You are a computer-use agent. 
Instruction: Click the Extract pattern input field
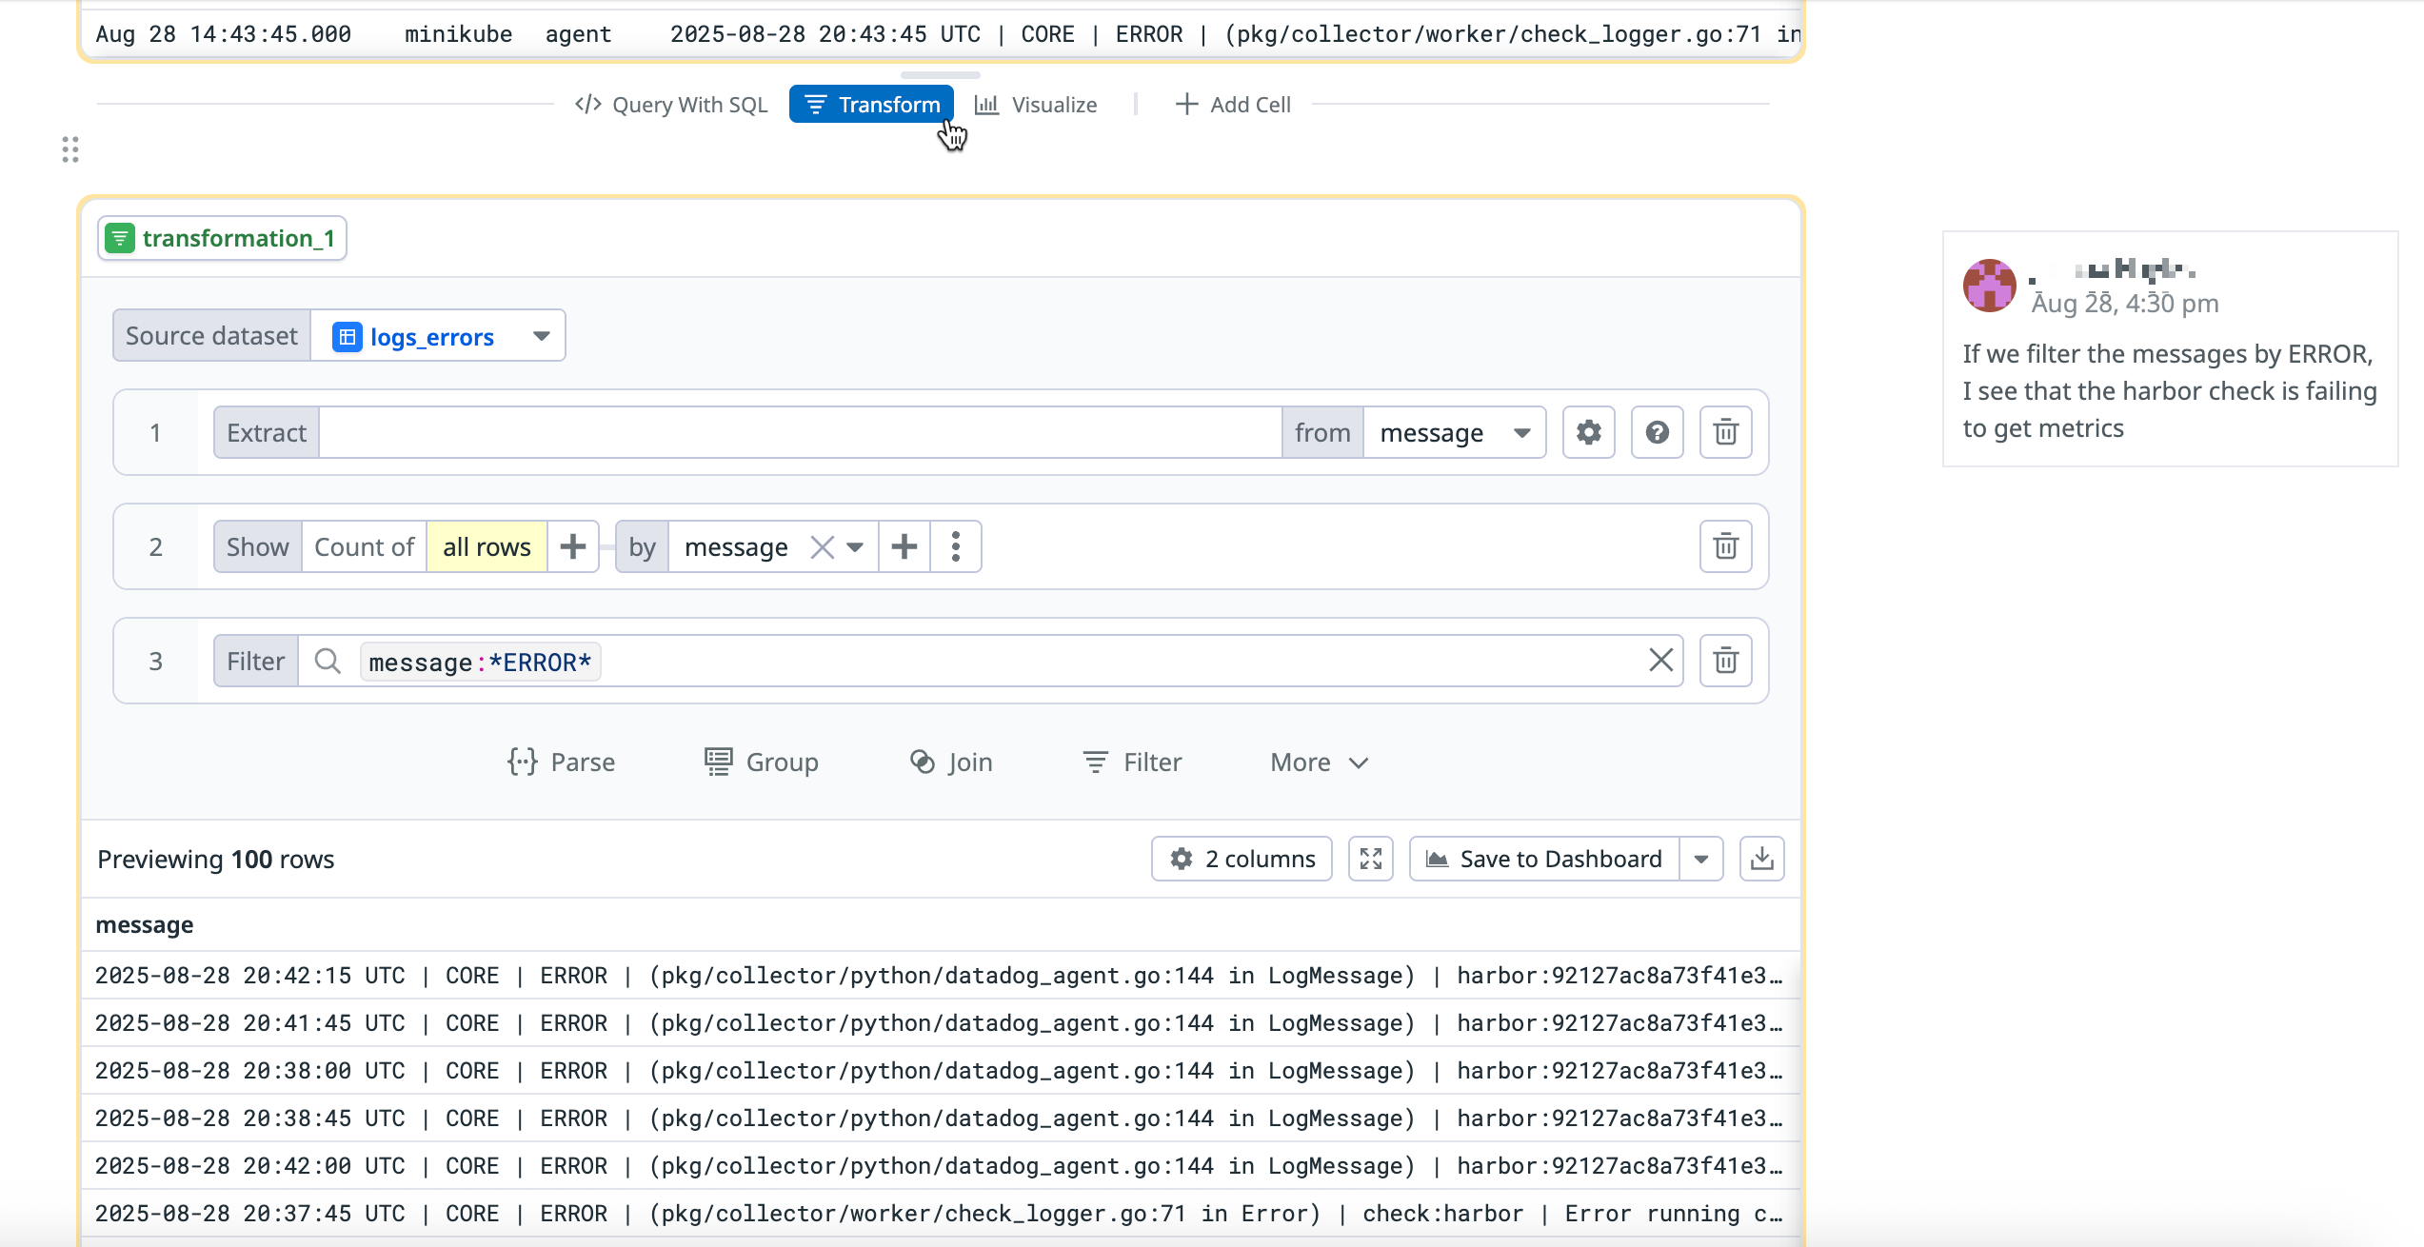800,433
